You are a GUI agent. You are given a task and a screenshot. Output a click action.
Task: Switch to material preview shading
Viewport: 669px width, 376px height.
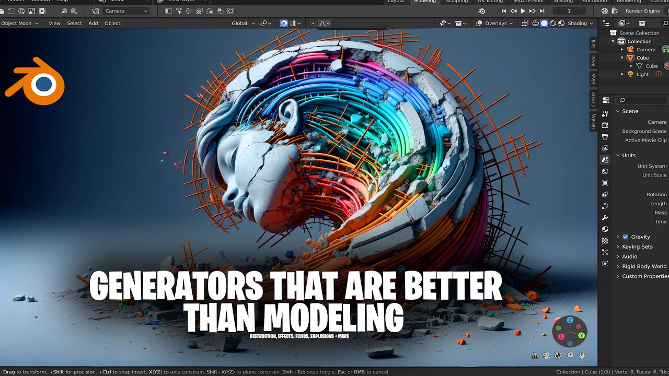point(552,23)
